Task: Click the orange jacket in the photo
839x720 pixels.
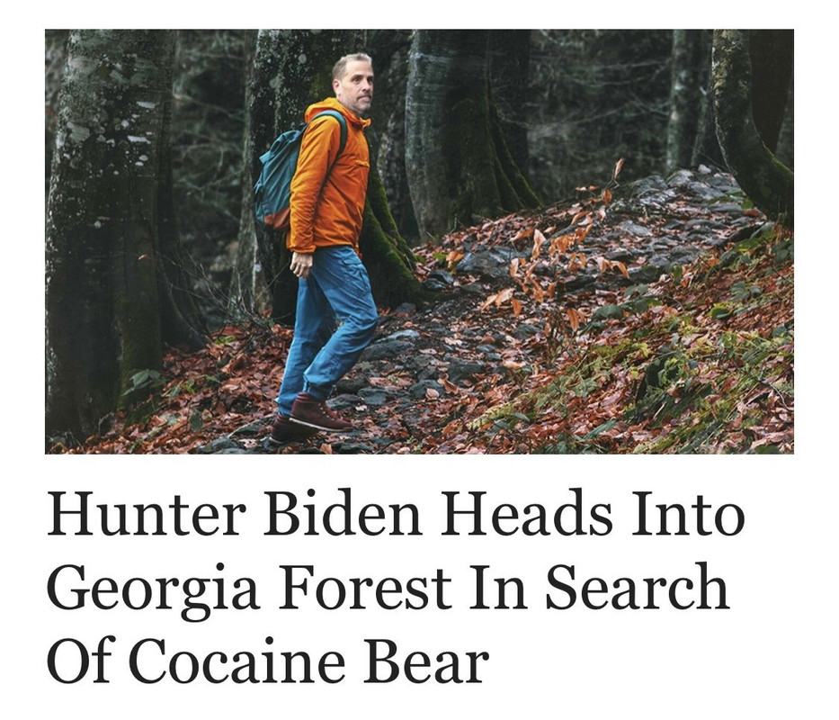Action: [330, 176]
